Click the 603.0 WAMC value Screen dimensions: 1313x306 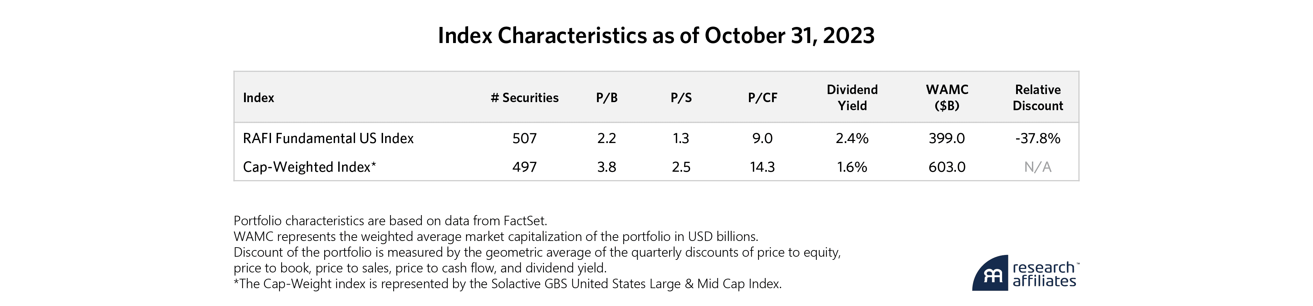[x=946, y=167]
